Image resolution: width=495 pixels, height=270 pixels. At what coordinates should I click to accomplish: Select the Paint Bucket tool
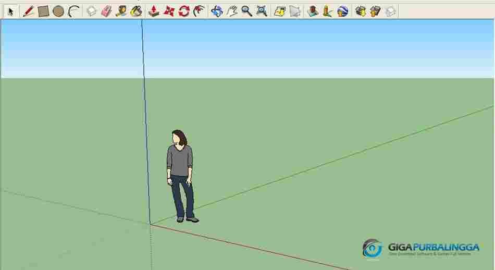coord(137,11)
